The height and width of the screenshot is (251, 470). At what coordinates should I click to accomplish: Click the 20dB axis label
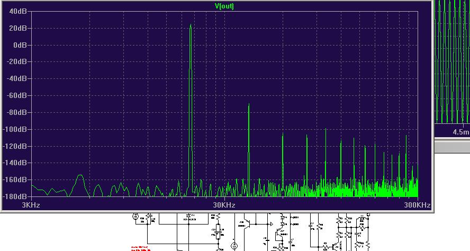point(18,28)
